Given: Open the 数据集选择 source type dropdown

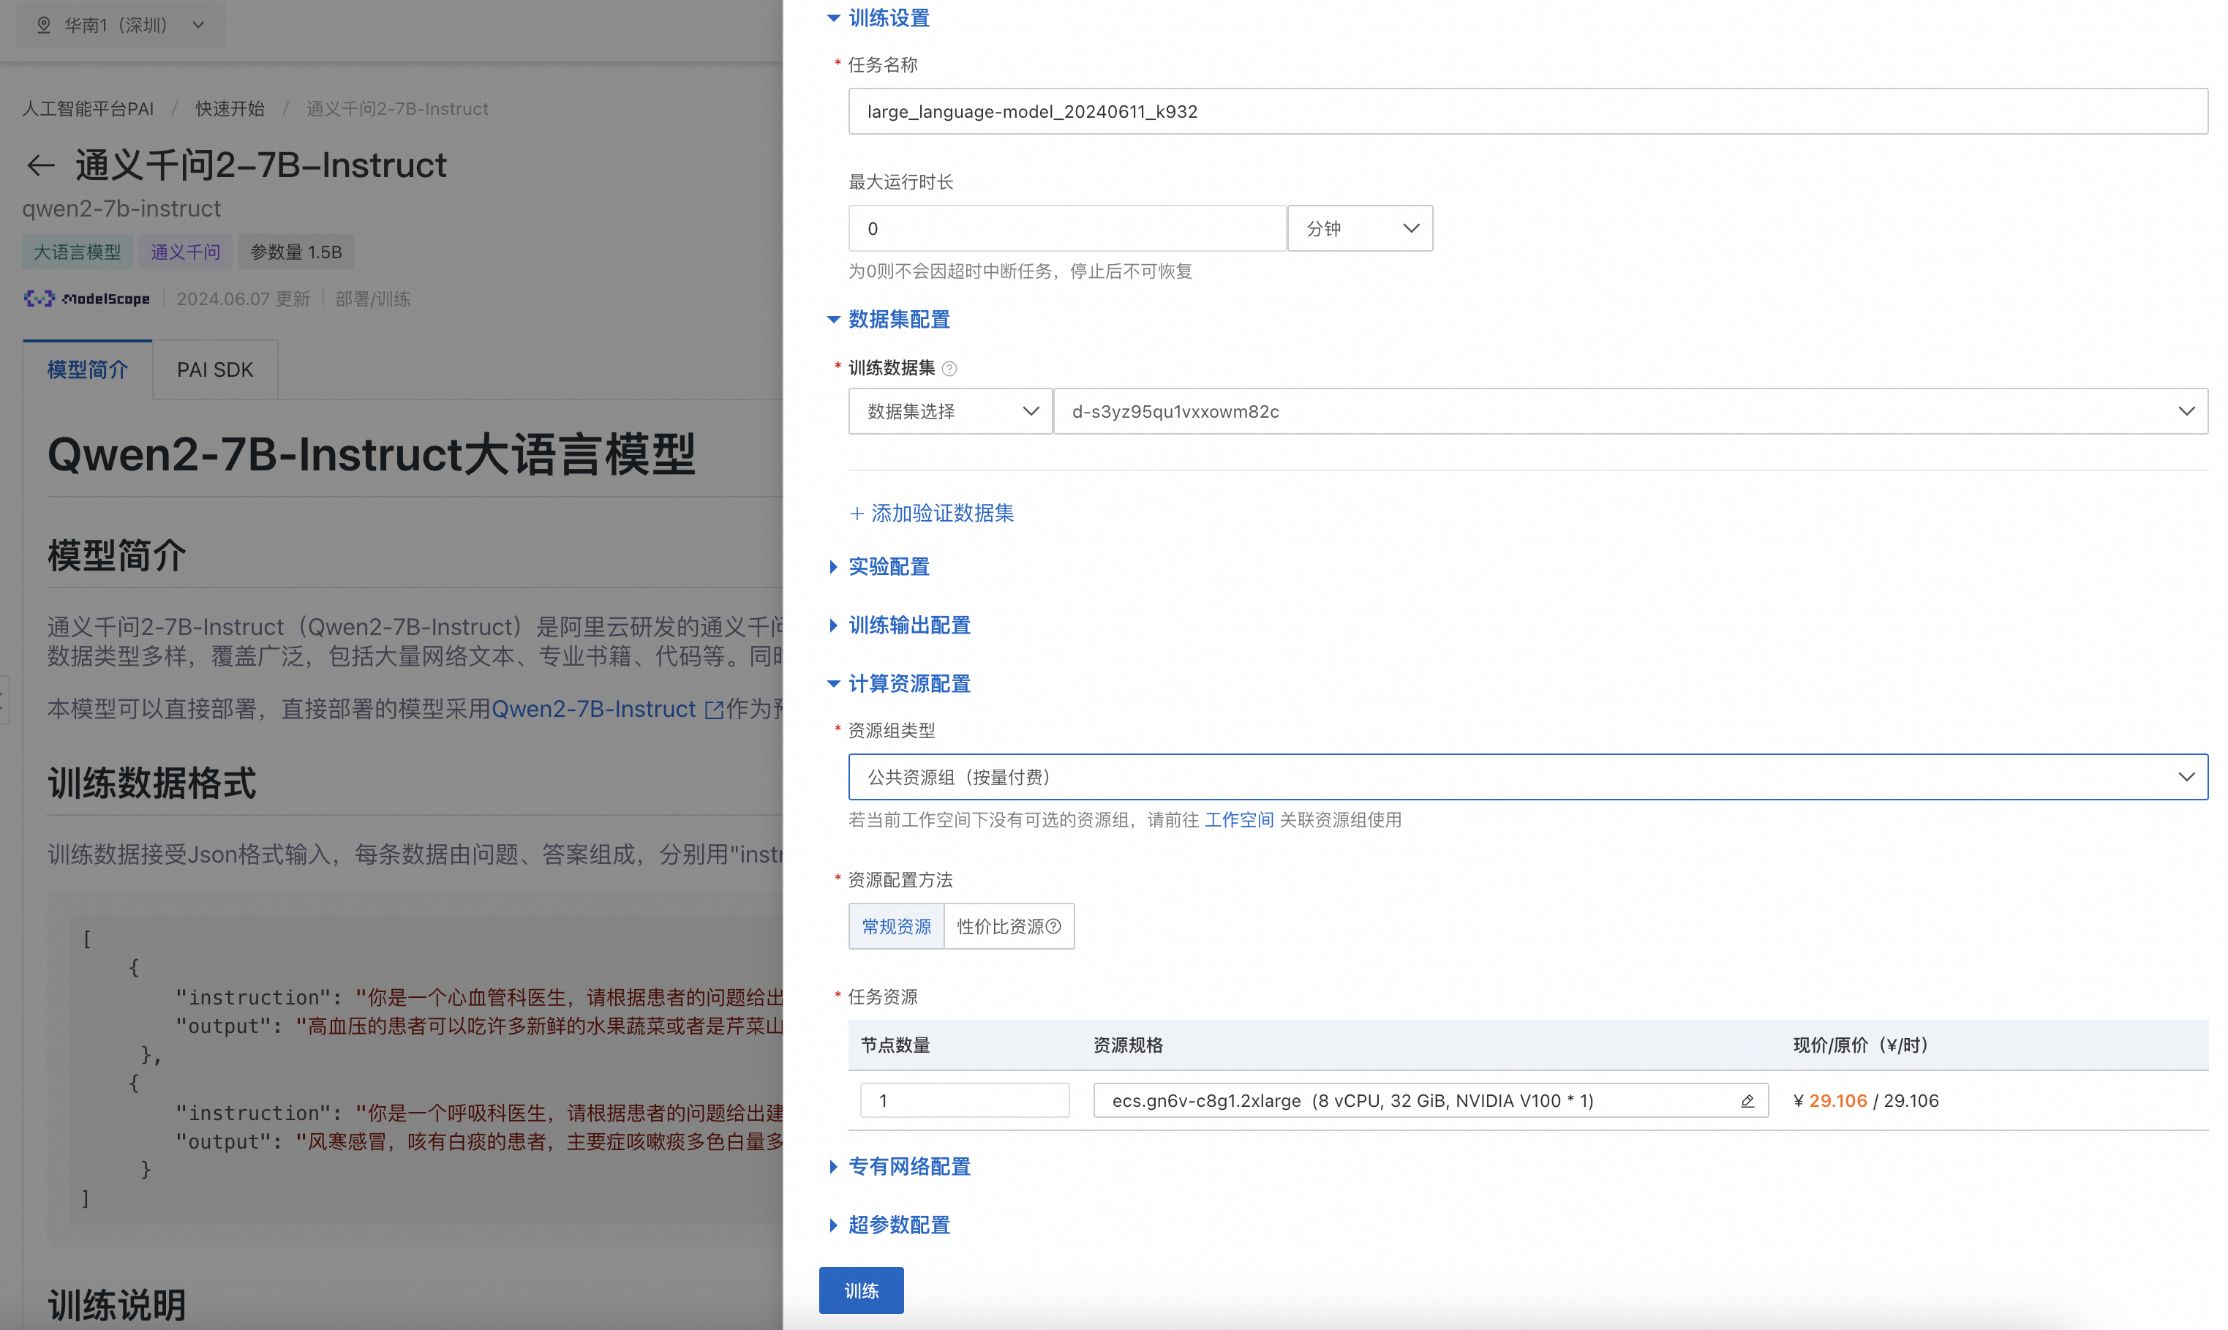Looking at the screenshot, I should coord(949,411).
